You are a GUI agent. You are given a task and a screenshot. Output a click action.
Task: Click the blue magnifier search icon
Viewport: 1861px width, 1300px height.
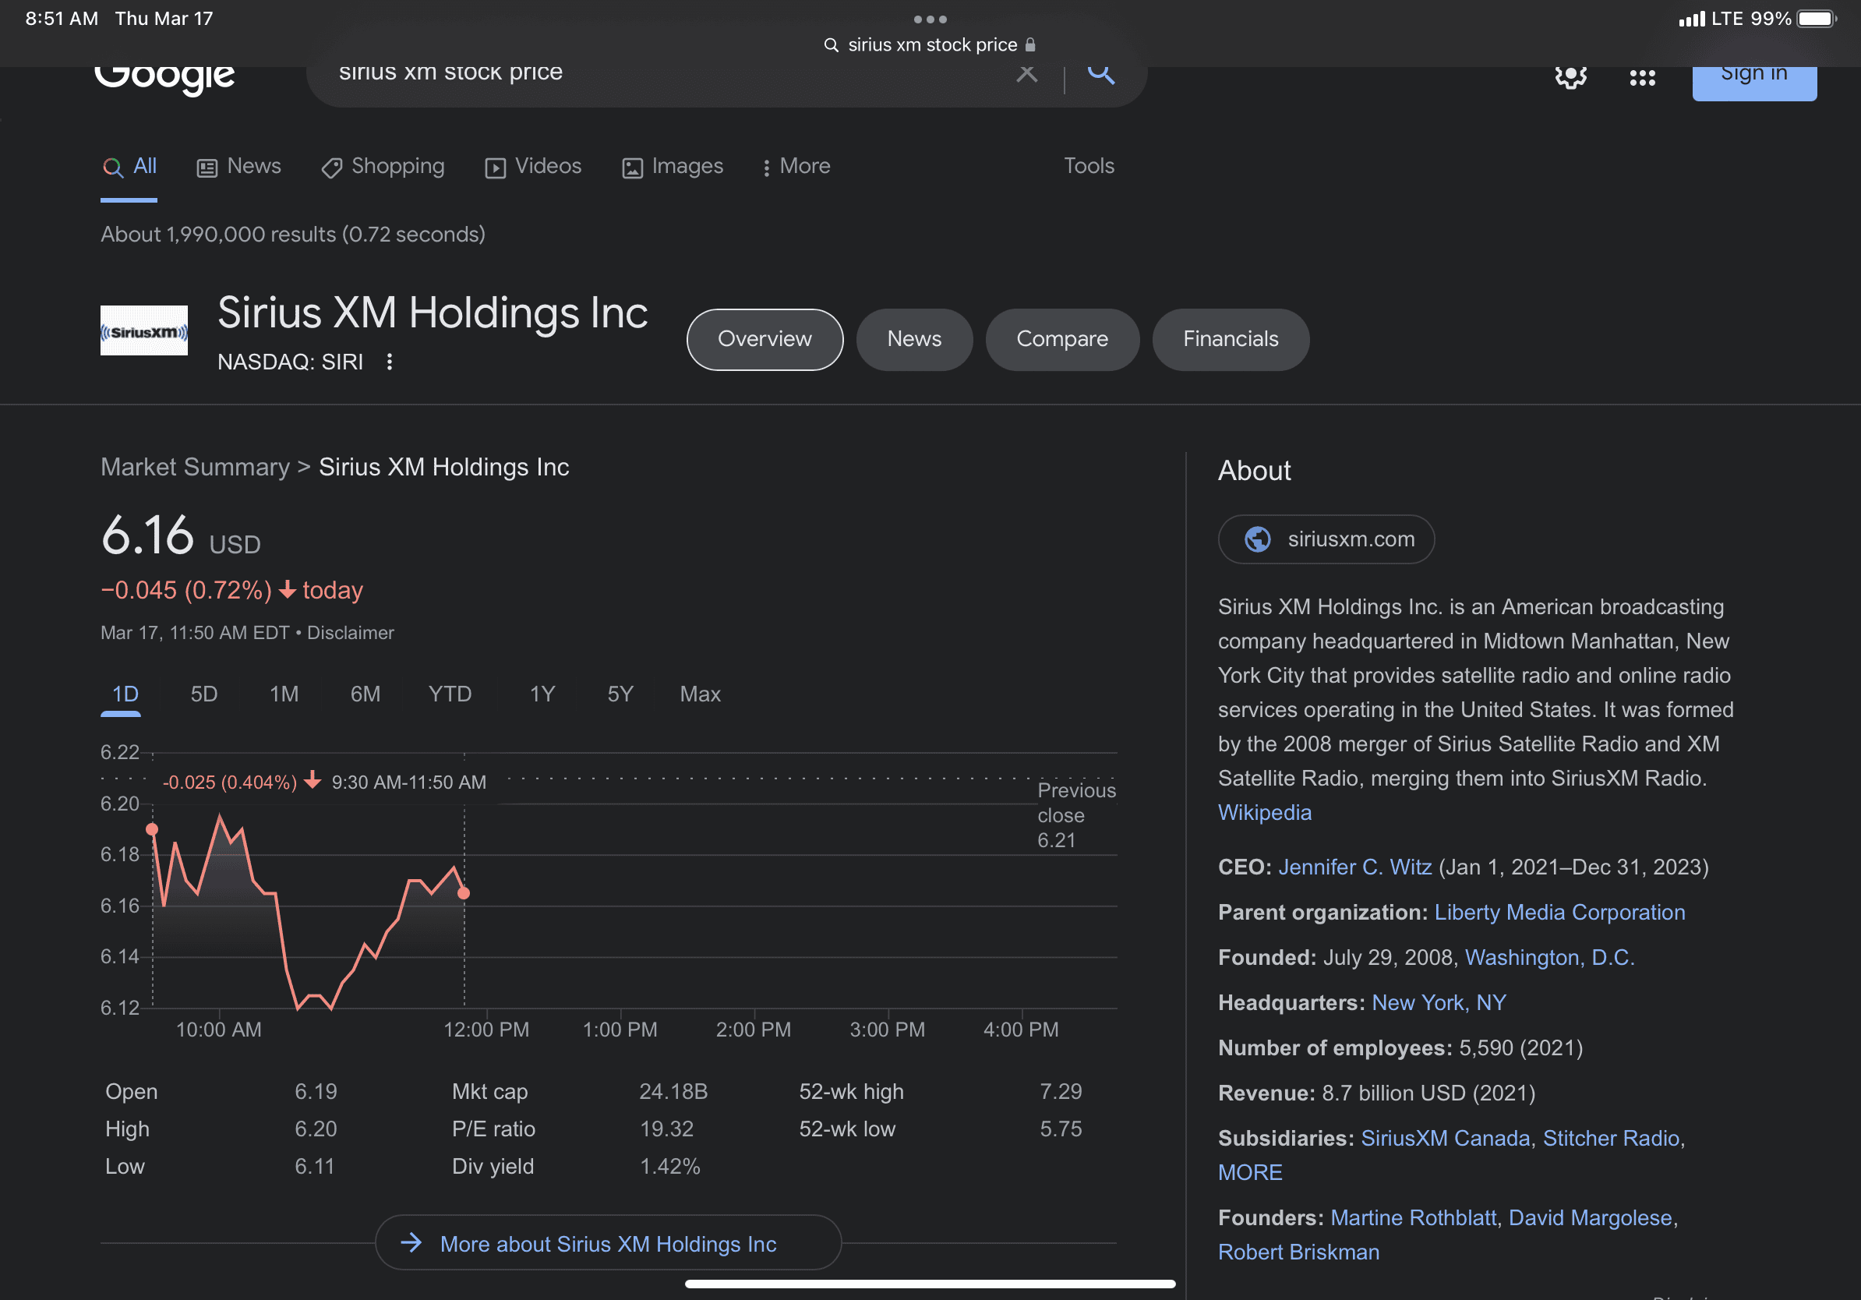click(x=1100, y=74)
